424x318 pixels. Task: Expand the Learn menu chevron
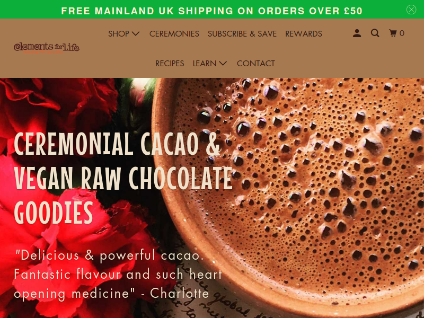(223, 63)
